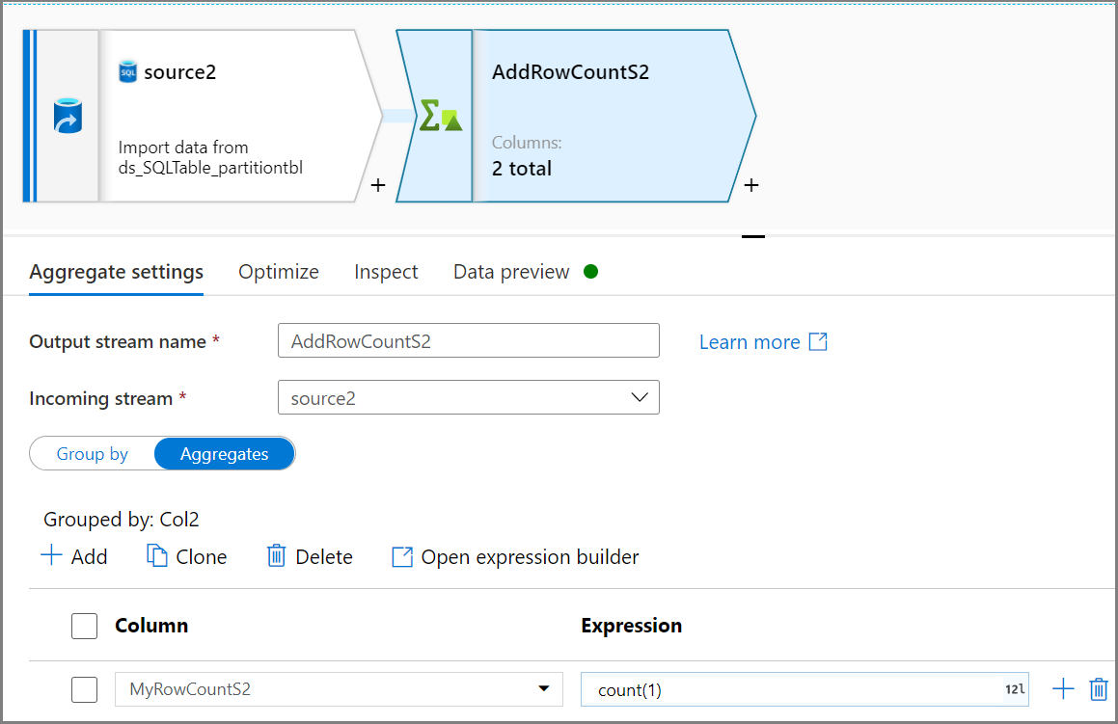
Task: Check the select-all column header checkbox
Action: tap(85, 627)
